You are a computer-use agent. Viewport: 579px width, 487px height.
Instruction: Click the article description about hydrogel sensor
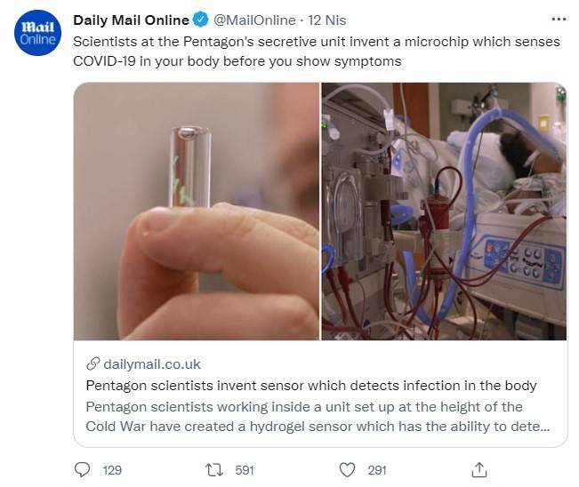[317, 417]
